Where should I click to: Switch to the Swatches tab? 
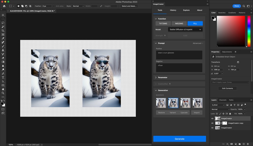click(x=222, y=13)
